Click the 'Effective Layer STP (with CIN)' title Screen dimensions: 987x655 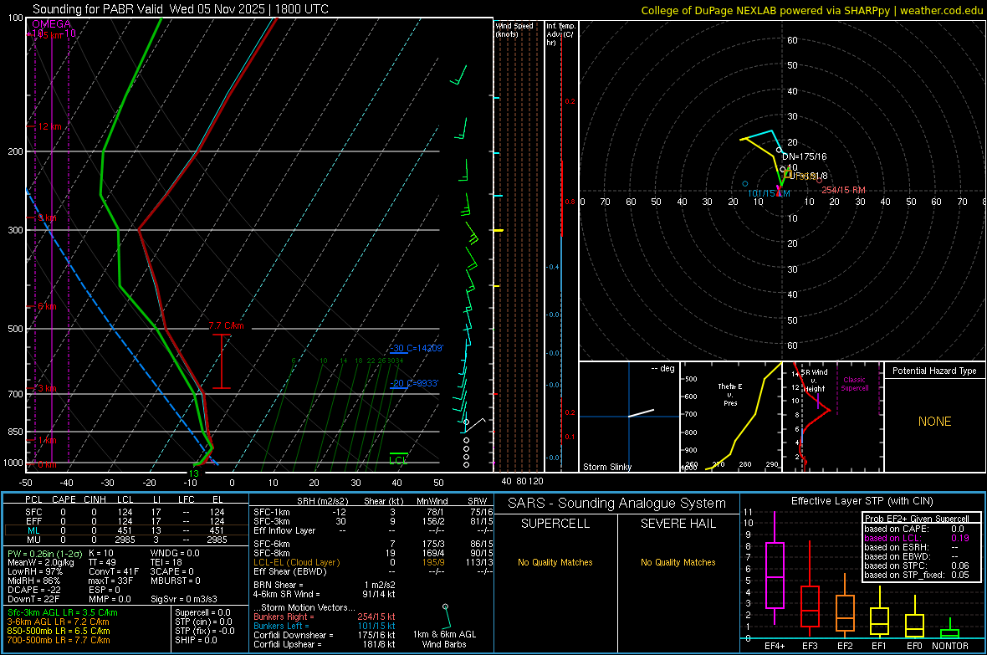[862, 501]
